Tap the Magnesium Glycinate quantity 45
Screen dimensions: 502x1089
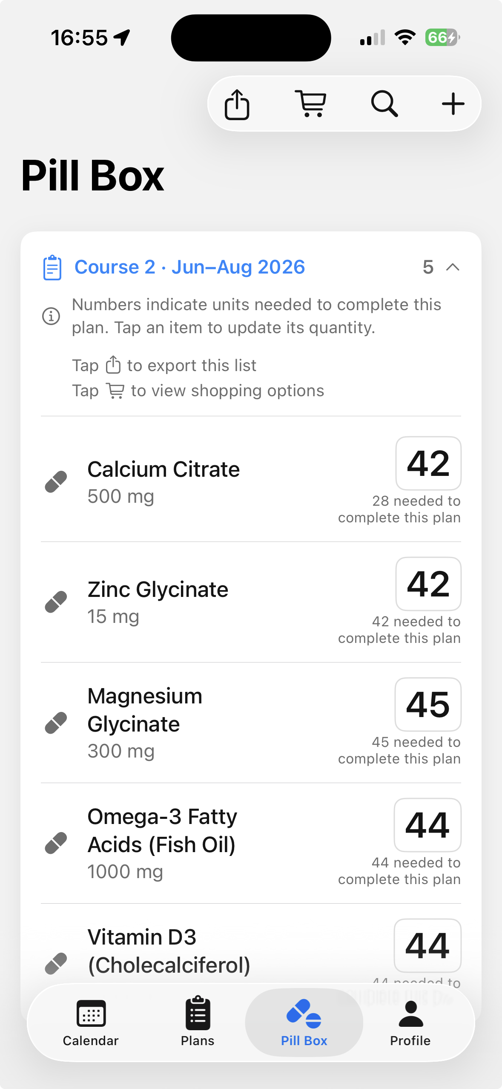(428, 704)
